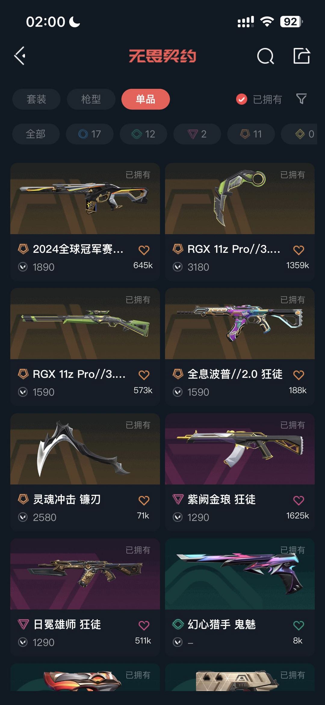The height and width of the screenshot is (705, 325).
Task: Tap the share icon in header
Action: [x=302, y=56]
